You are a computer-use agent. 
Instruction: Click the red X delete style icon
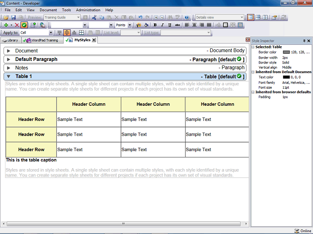(x=17, y=25)
